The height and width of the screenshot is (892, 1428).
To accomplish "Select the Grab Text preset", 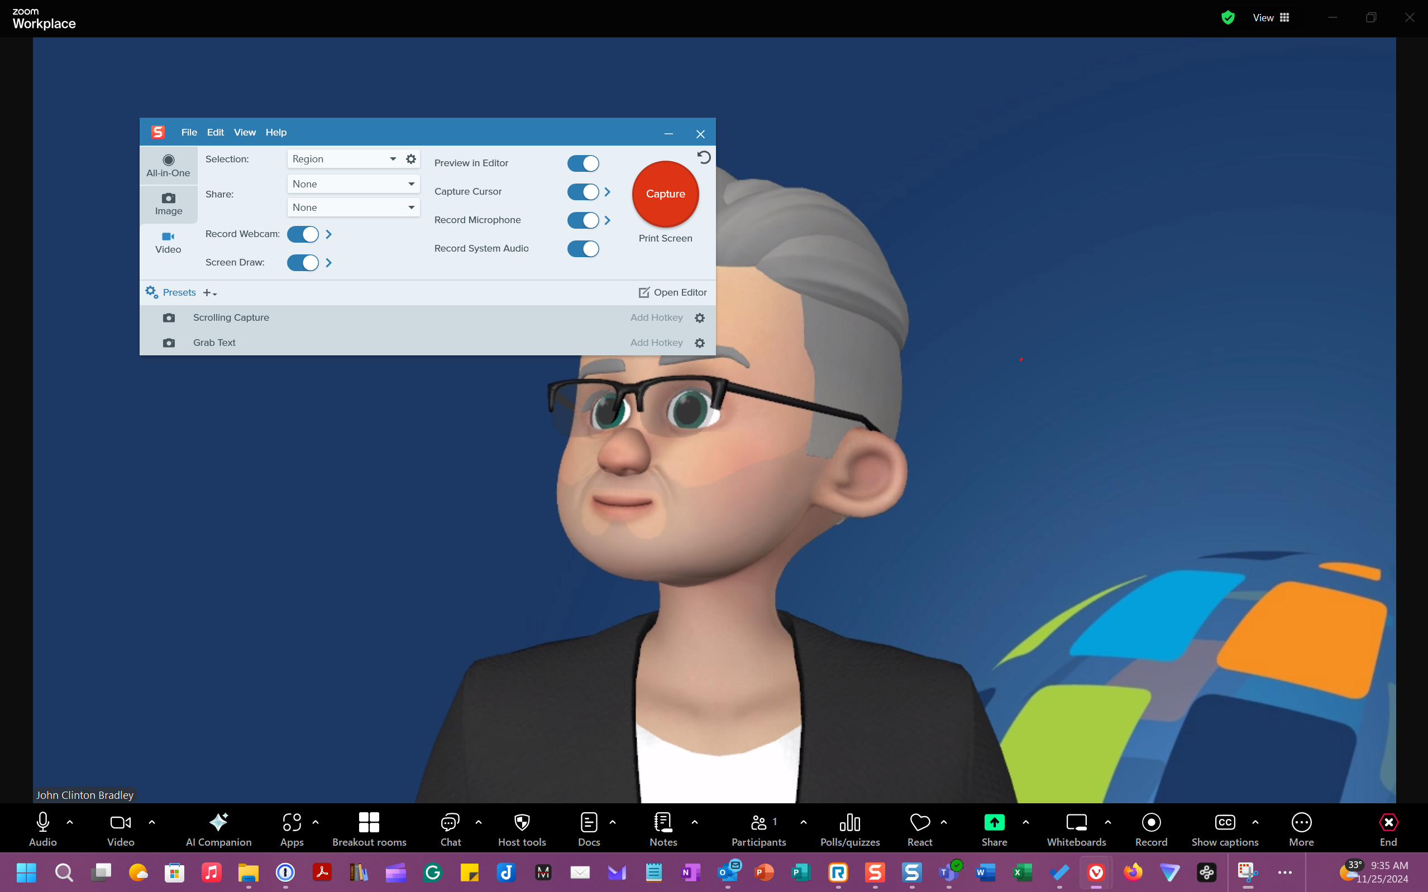I will (214, 343).
